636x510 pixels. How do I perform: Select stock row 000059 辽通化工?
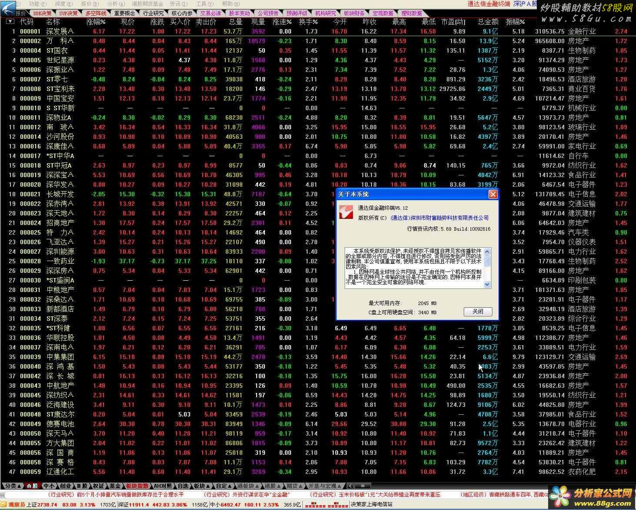coord(318,472)
